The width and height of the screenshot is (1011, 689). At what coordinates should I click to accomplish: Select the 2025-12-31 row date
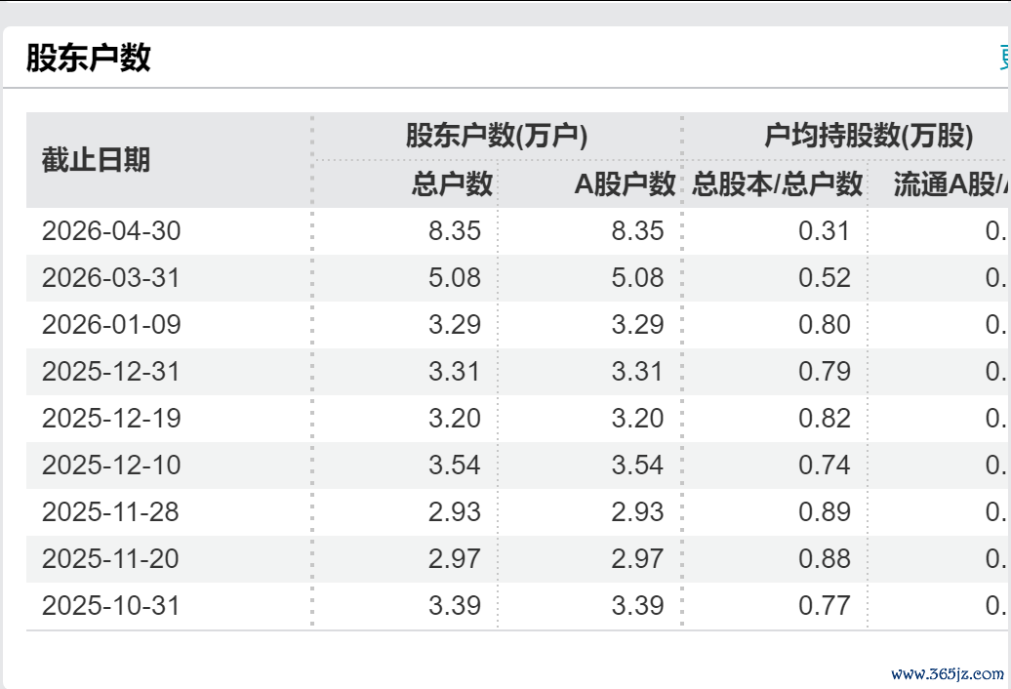(x=111, y=371)
